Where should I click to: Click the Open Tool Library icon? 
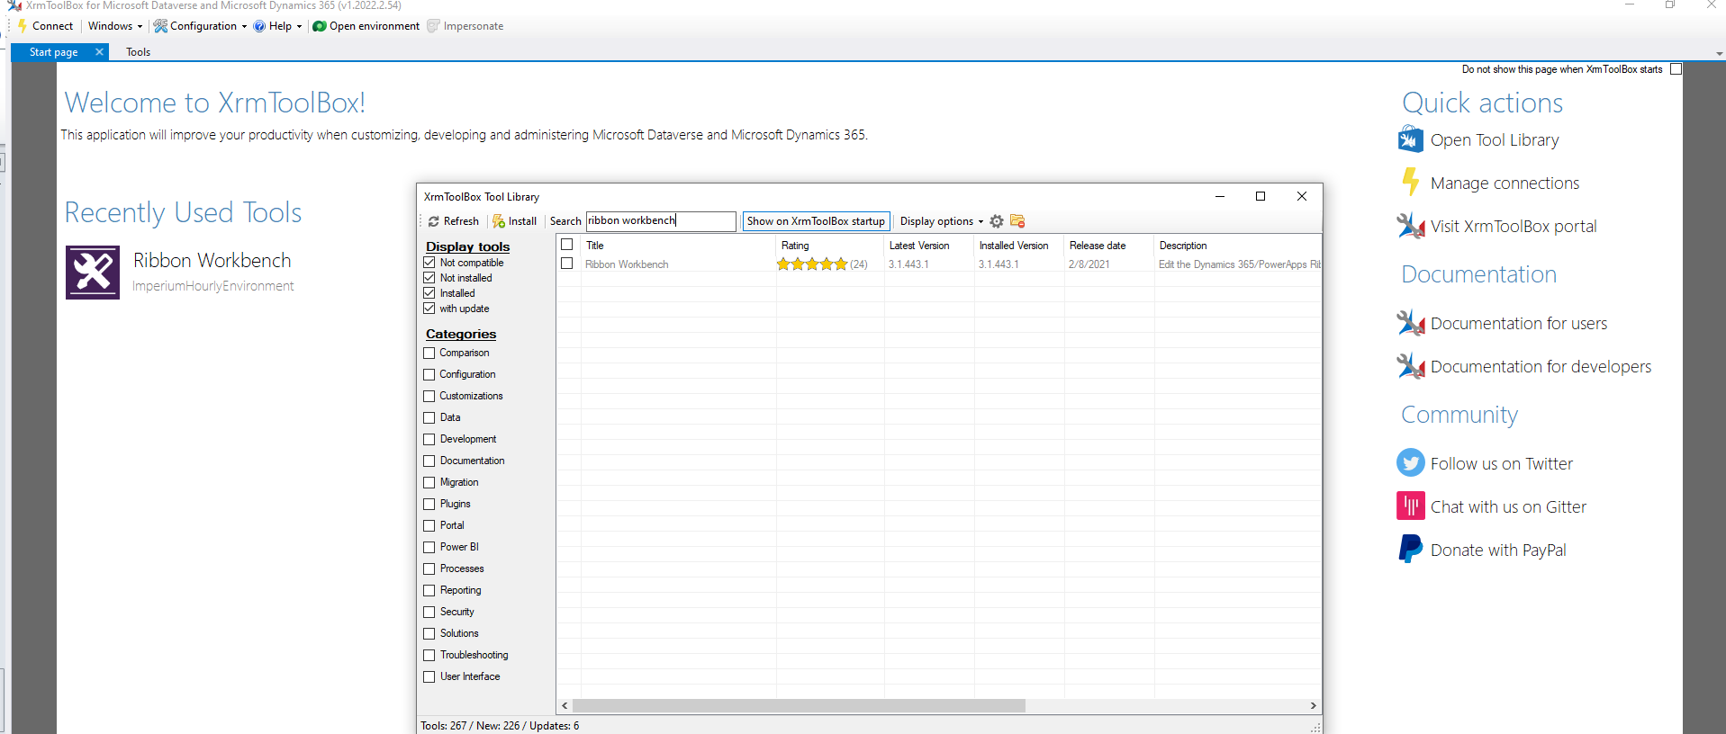pos(1410,140)
